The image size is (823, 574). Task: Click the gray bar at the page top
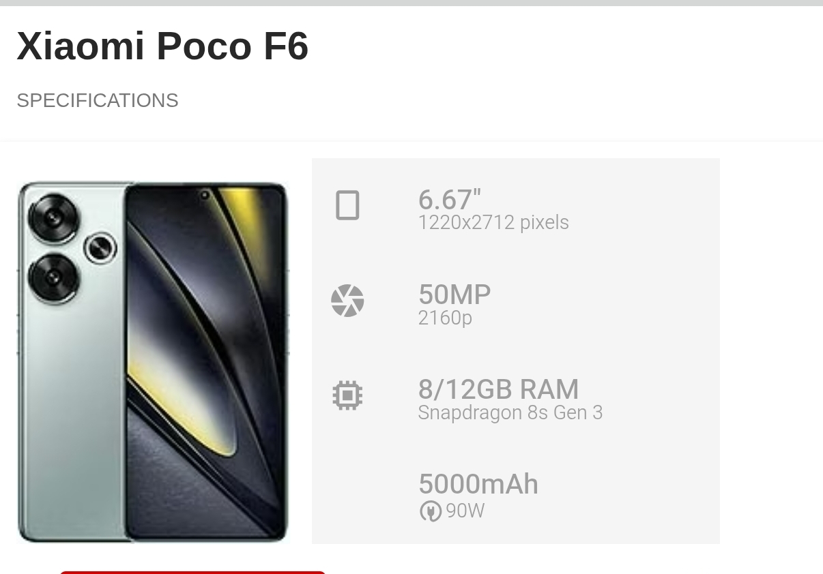411,3
